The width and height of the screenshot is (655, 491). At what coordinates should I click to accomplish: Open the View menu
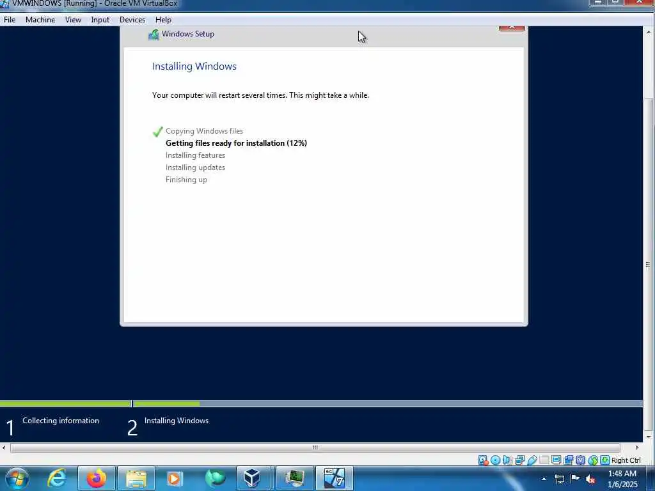pyautogui.click(x=73, y=20)
